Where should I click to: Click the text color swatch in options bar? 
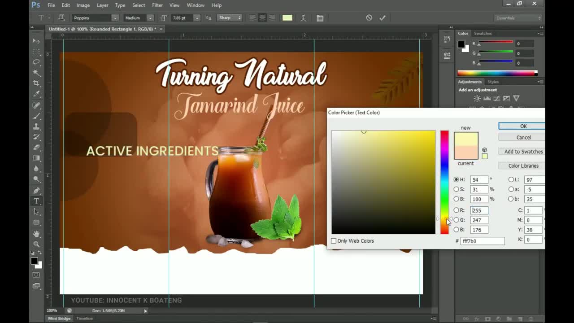click(287, 18)
